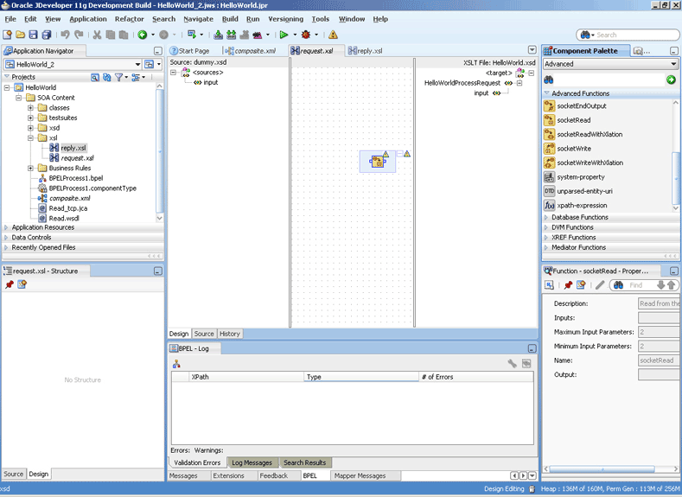The width and height of the screenshot is (682, 497).
Task: Open the HelloWorld_2 application dropdown
Action: pos(137,65)
